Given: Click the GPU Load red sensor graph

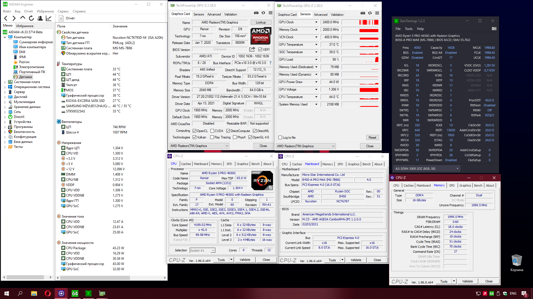Looking at the screenshot, I should click(x=360, y=60).
